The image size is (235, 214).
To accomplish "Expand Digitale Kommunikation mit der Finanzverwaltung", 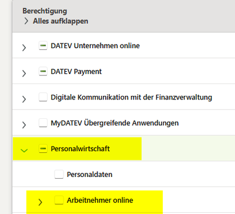I will [24, 99].
